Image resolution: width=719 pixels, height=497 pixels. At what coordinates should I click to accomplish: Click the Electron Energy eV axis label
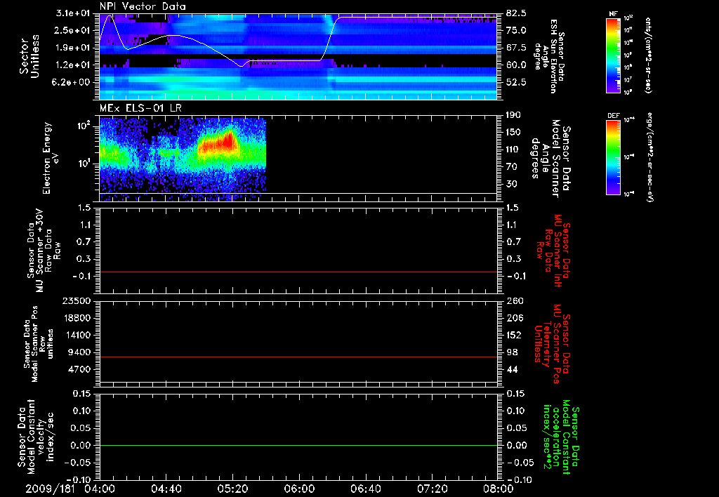[x=52, y=158]
